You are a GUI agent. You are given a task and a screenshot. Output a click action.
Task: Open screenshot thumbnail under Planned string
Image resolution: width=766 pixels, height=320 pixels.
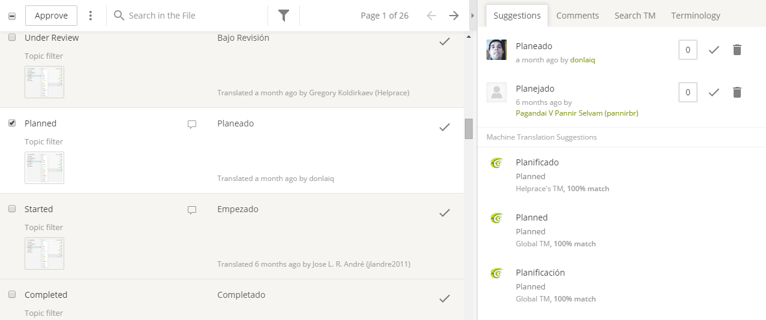[44, 168]
